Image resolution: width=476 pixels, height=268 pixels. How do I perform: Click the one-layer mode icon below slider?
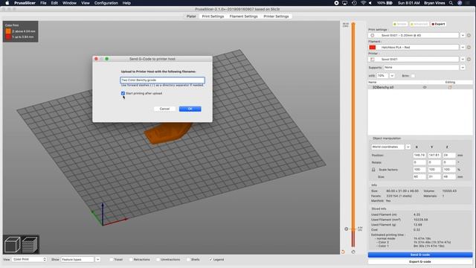click(353, 252)
